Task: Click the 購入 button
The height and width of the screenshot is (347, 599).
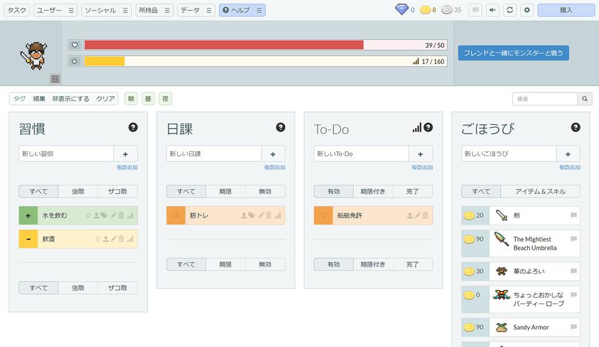Action: 566,10
